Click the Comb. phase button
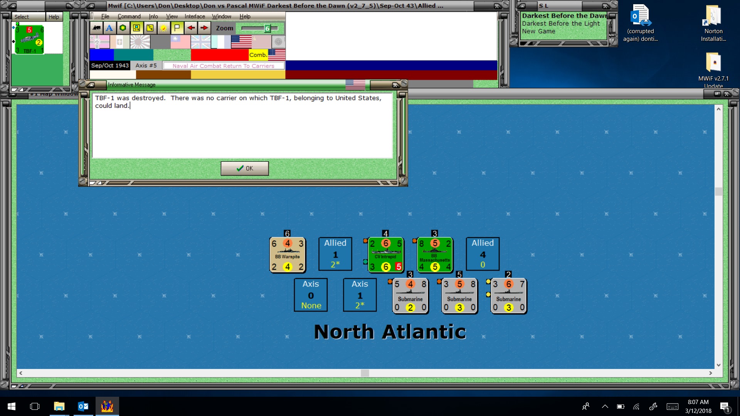Viewport: 740px width, 416px height. (258, 55)
